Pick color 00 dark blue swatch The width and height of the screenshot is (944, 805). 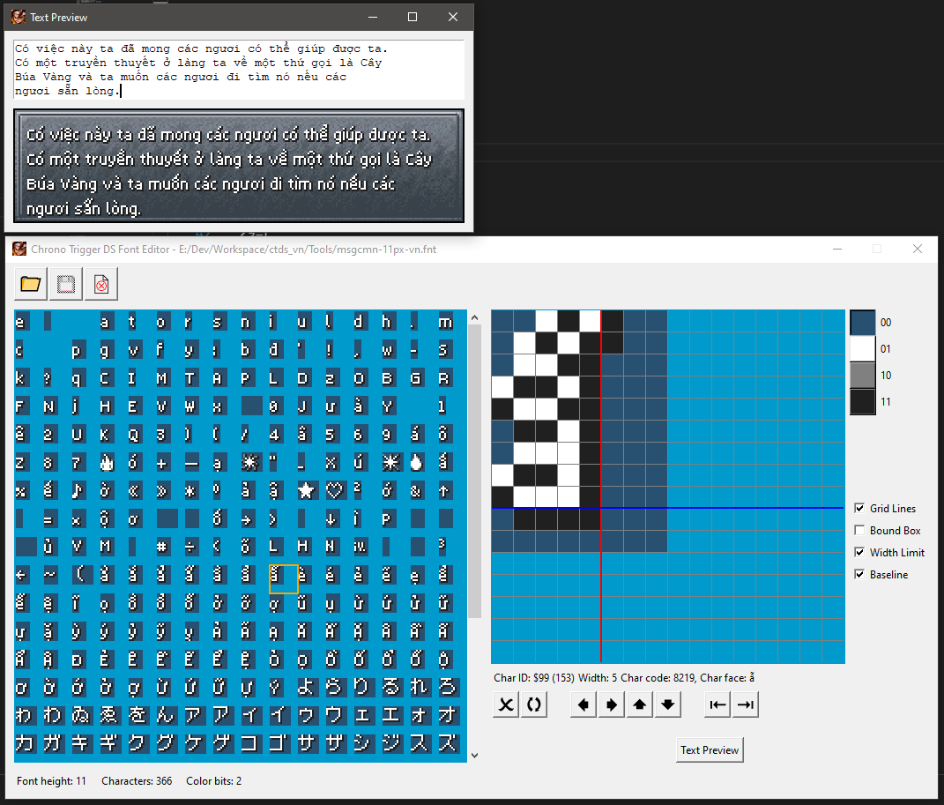pyautogui.click(x=863, y=322)
